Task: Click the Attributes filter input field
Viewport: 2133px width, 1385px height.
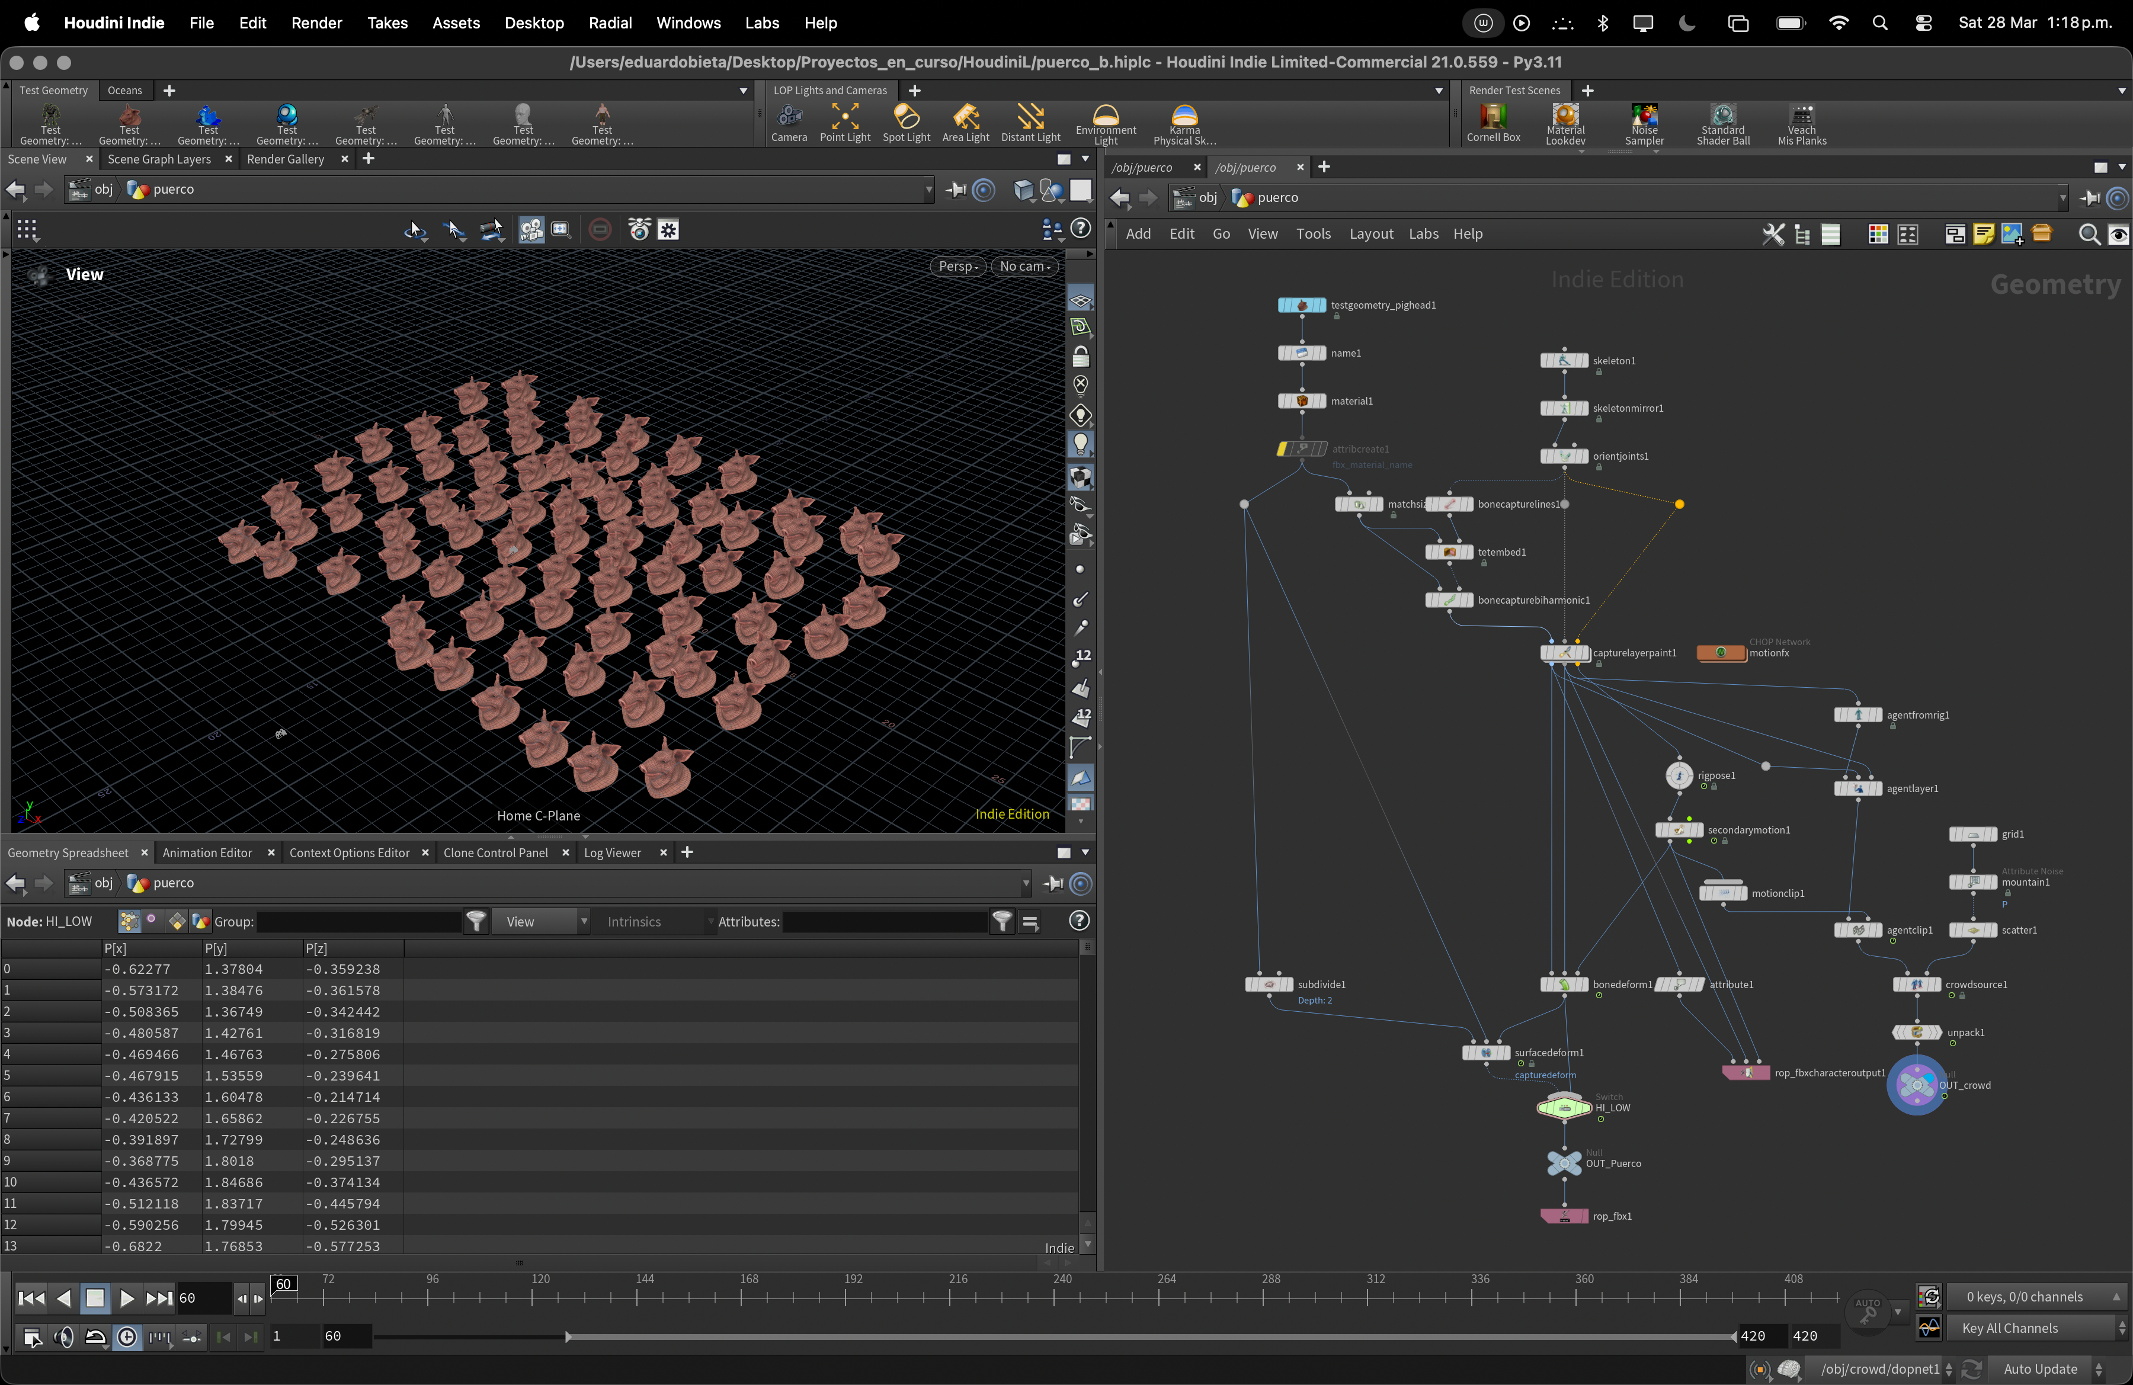Action: (x=885, y=921)
